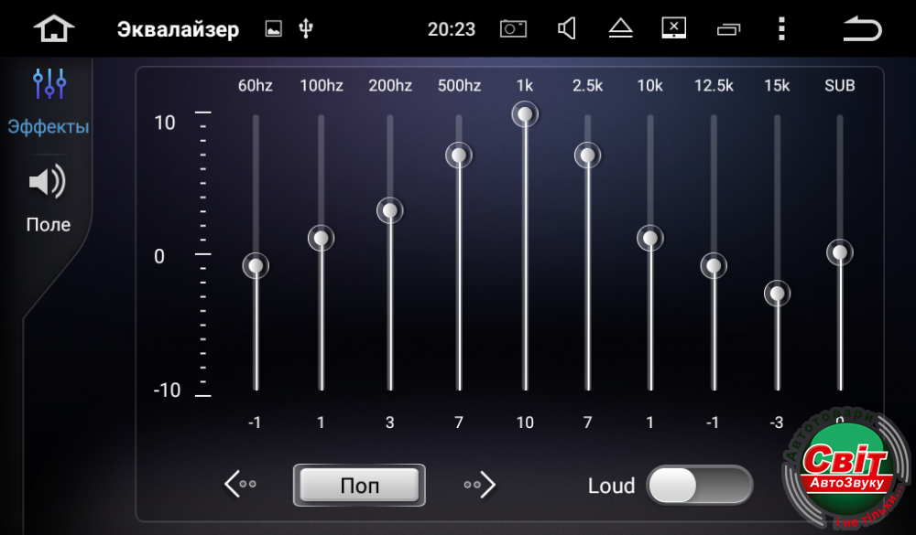Open the three-dot overflow menu
916x535 pixels.
click(x=780, y=28)
